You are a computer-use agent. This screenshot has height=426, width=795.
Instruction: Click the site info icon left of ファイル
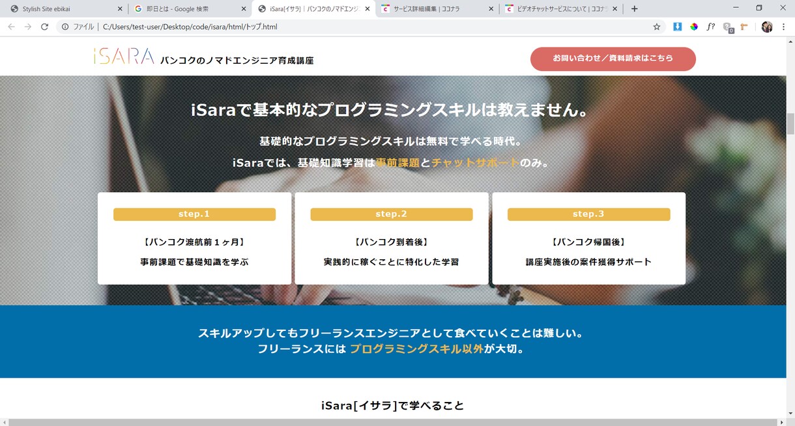click(65, 27)
